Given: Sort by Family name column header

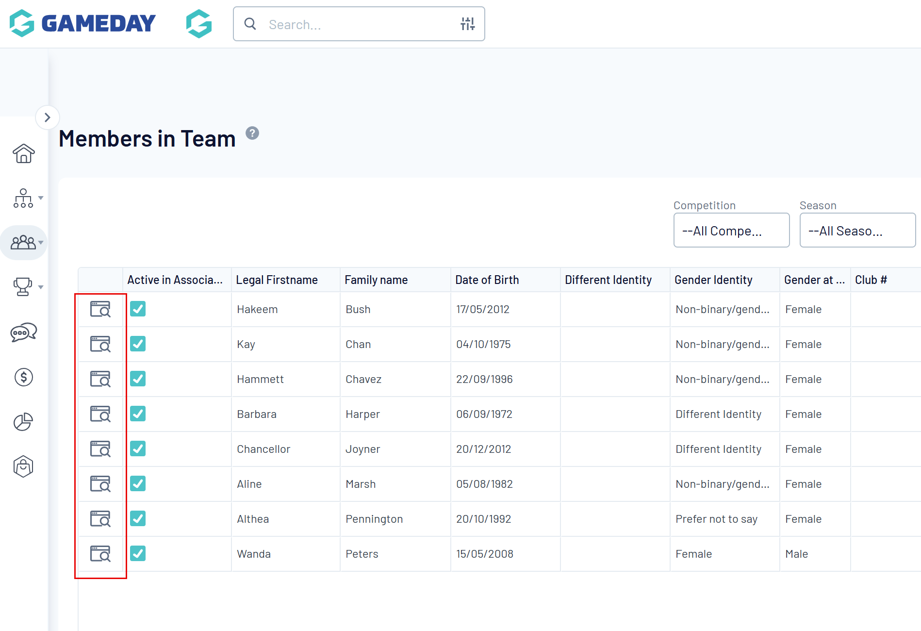Looking at the screenshot, I should tap(376, 280).
